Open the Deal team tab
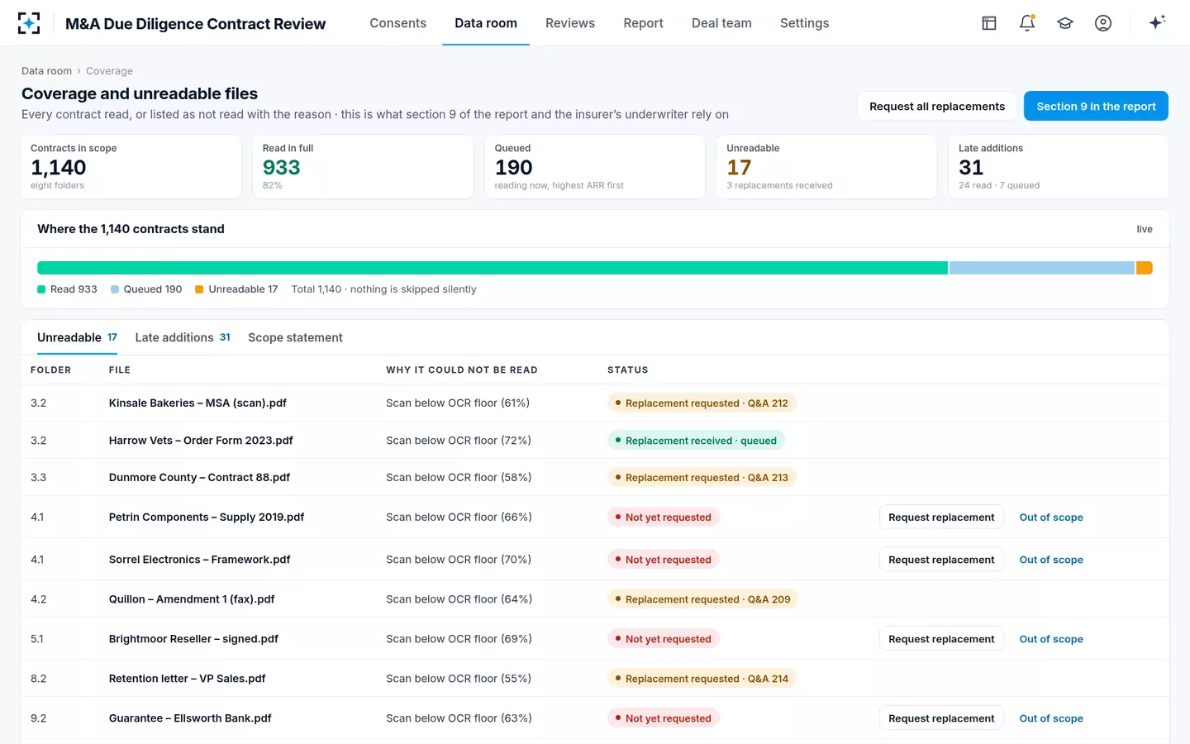This screenshot has height=744, width=1190. click(721, 23)
